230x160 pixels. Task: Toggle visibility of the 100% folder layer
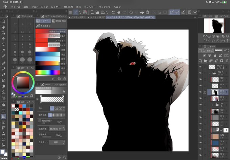click(200, 73)
